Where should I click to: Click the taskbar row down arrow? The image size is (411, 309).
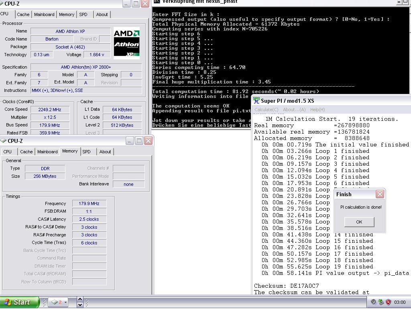[x=80, y=305]
